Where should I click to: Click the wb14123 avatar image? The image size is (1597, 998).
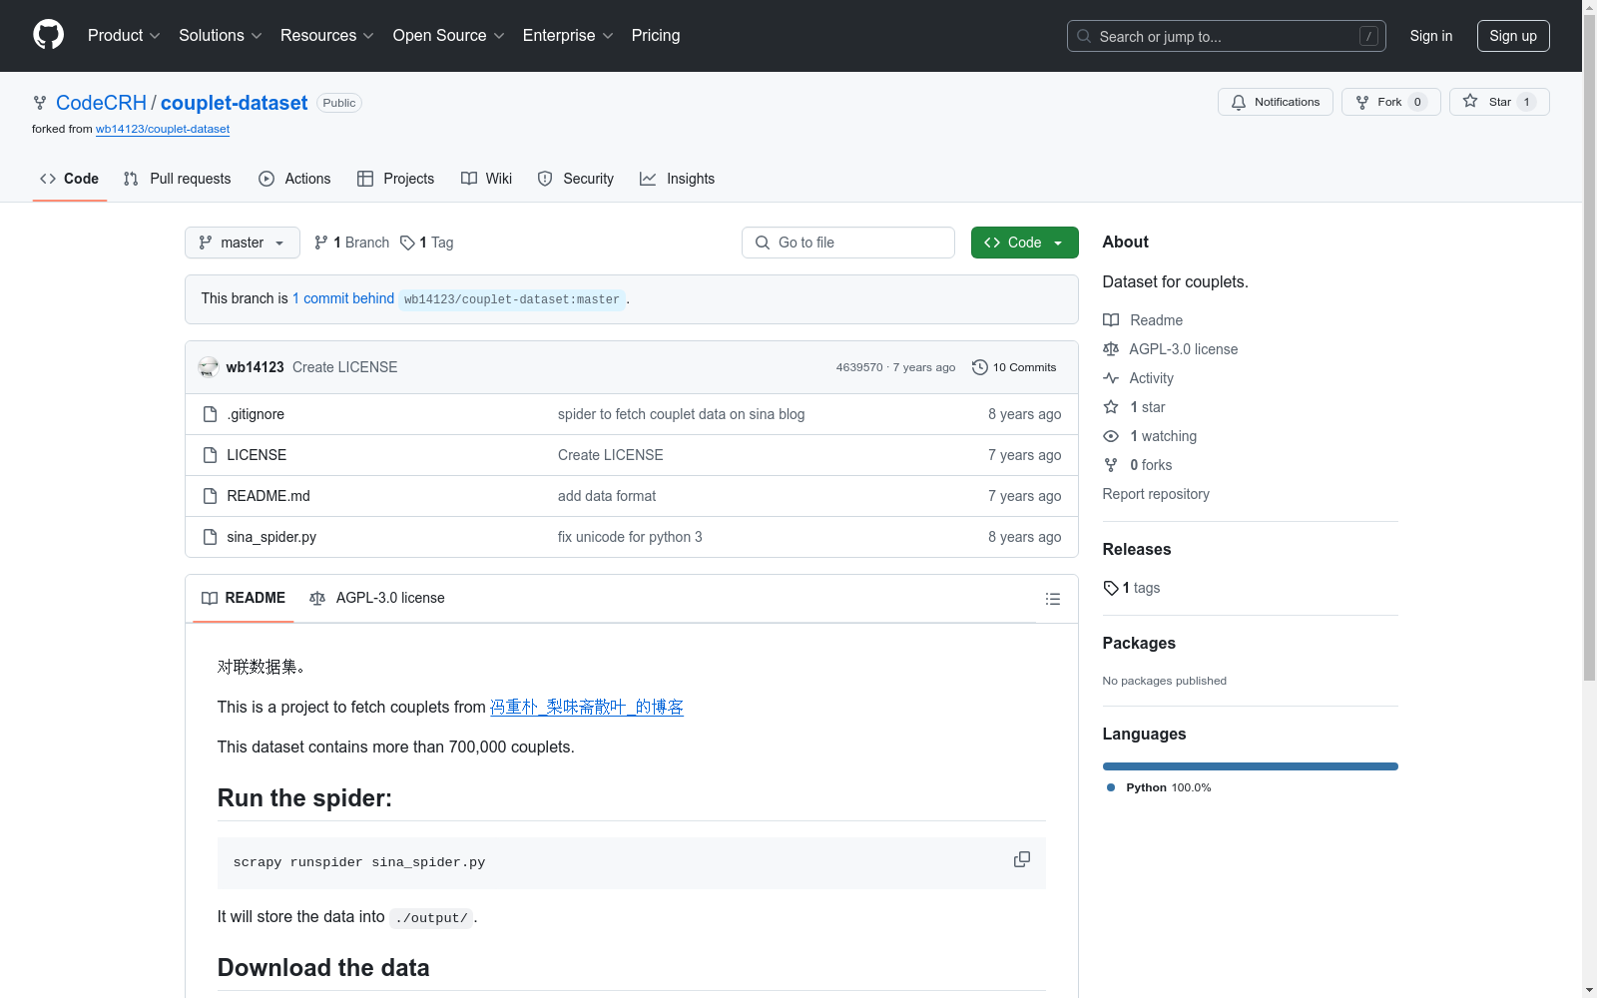coord(209,367)
